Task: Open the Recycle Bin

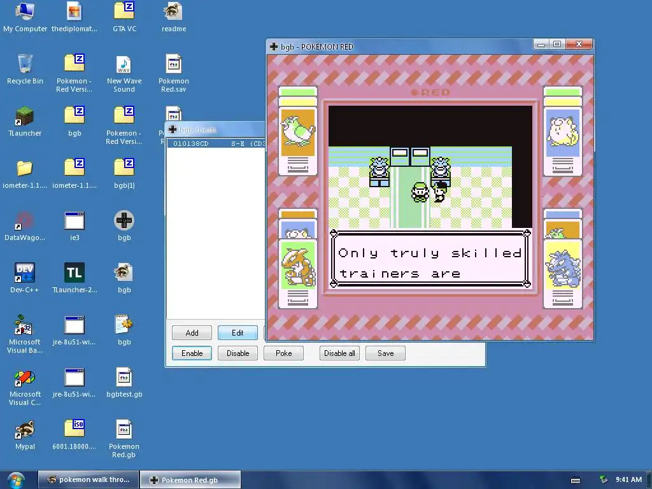Action: pyautogui.click(x=25, y=69)
